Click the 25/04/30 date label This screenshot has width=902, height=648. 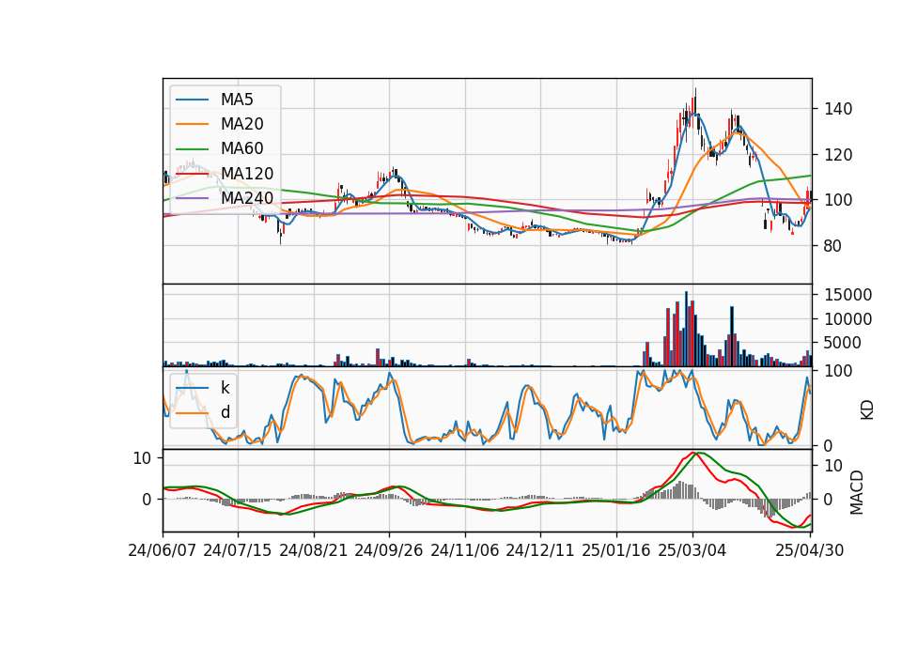pos(810,550)
